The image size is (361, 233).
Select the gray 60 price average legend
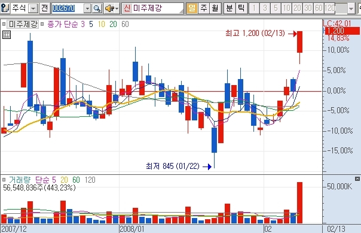(125, 24)
